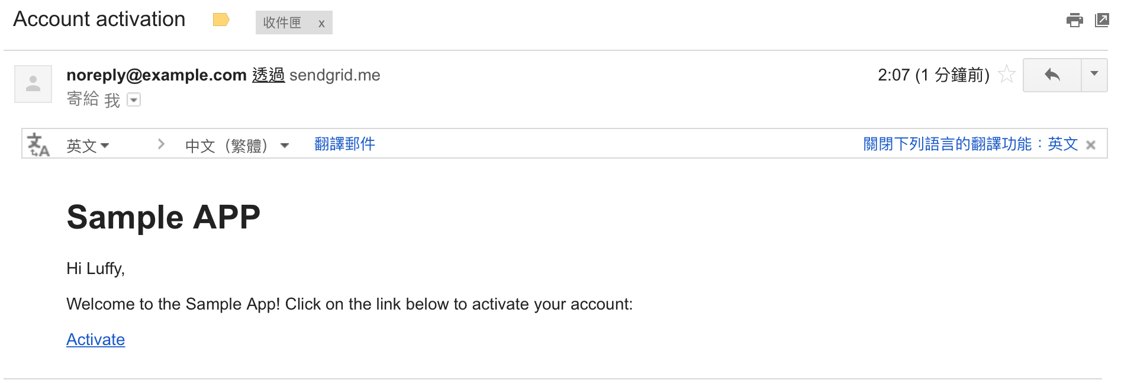The height and width of the screenshot is (380, 1121).
Task: Click the translate icon
Action: [38, 144]
